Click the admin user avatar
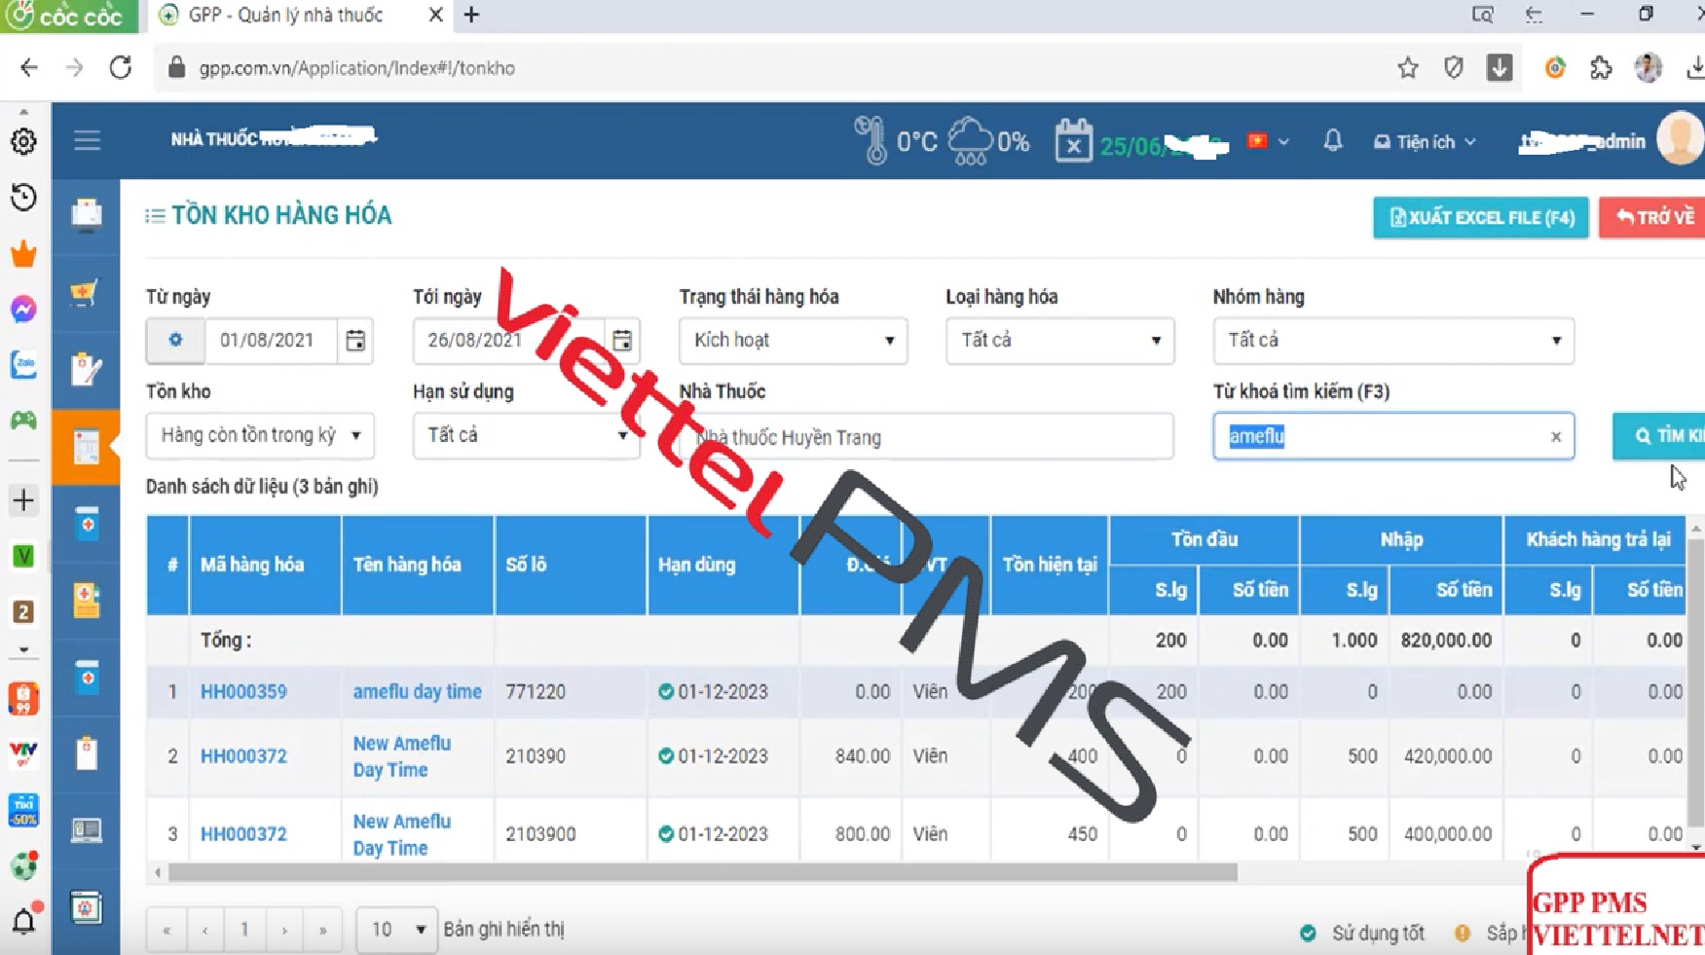Screen dimensions: 1705x955 [1680, 140]
